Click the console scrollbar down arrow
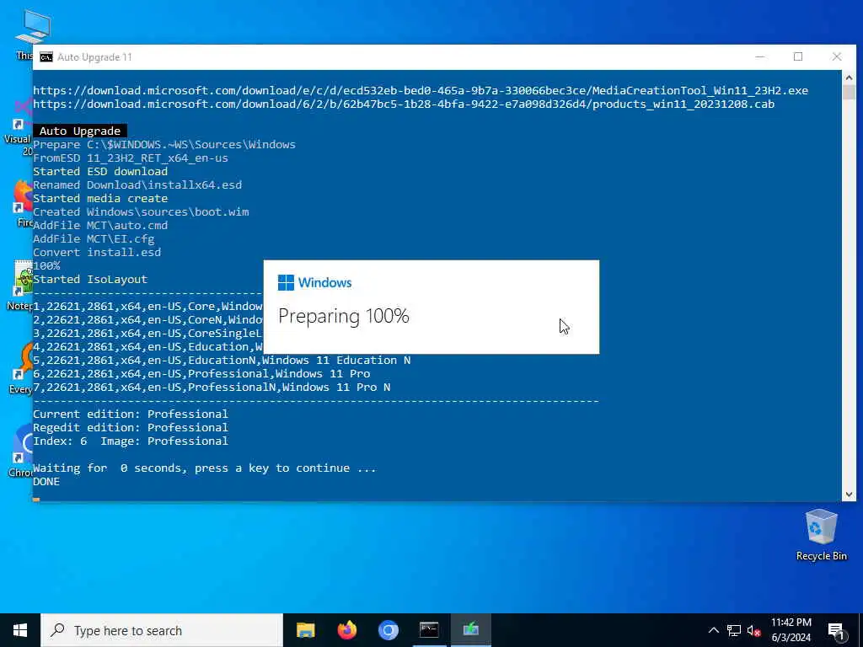The image size is (863, 647). 849,494
